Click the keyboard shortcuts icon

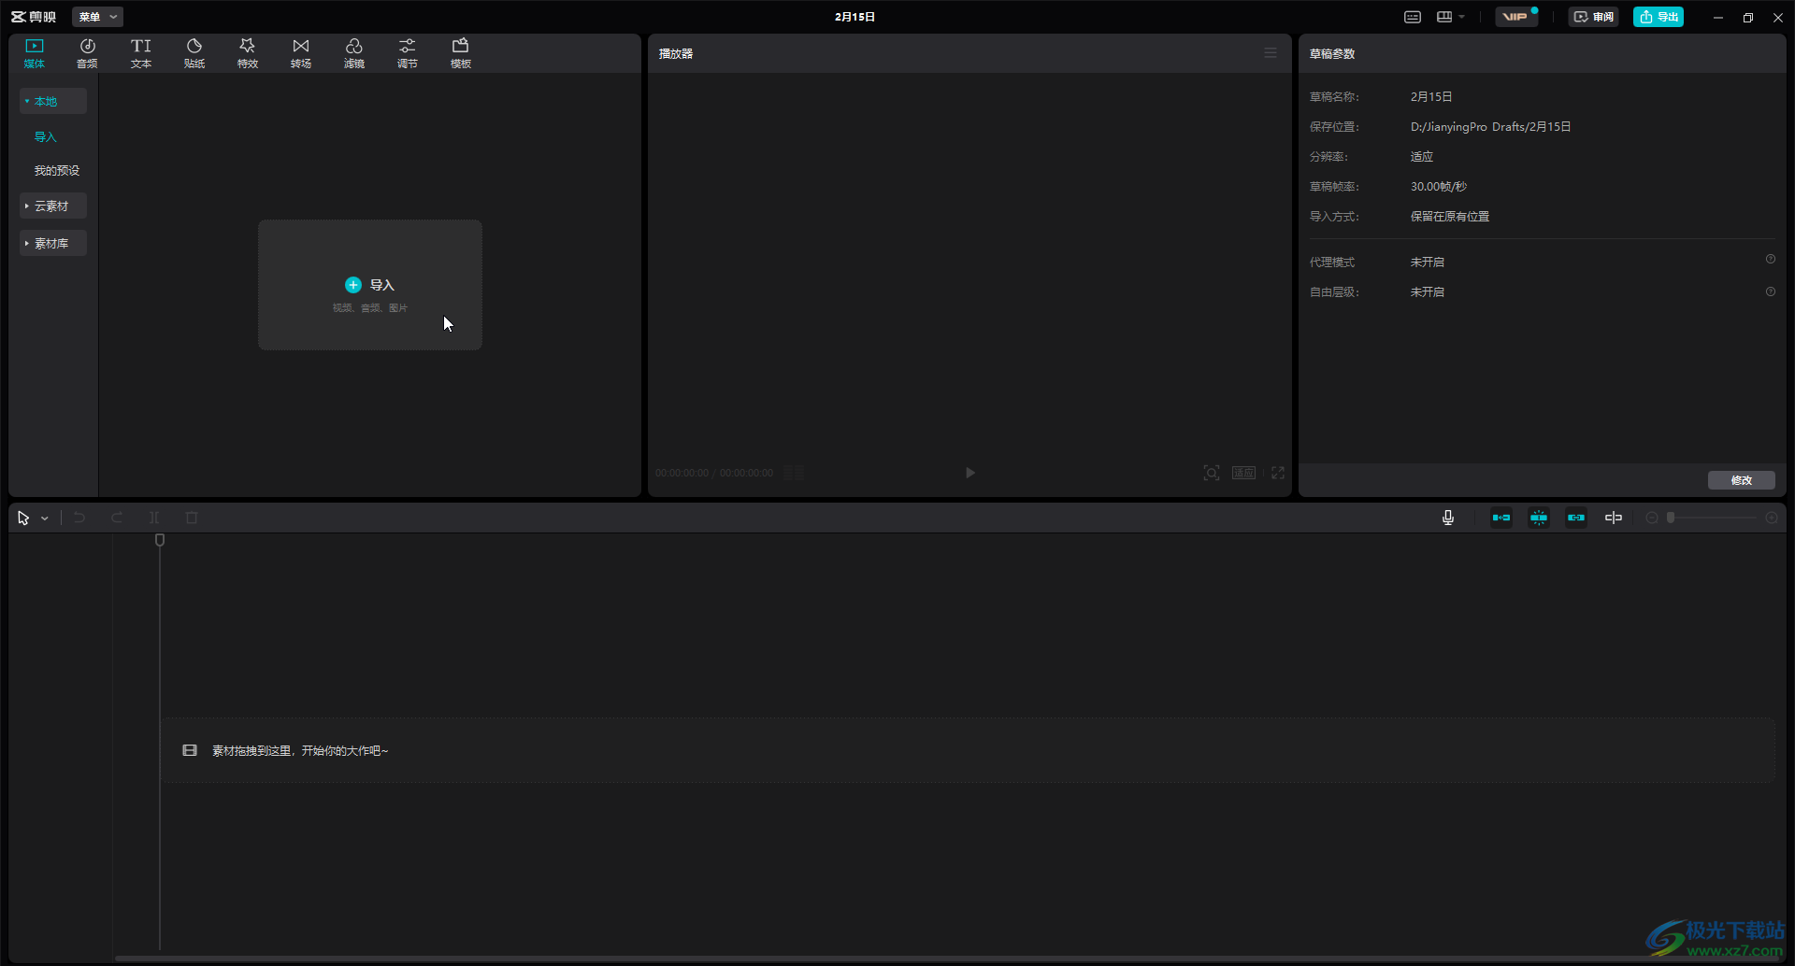pyautogui.click(x=1413, y=17)
